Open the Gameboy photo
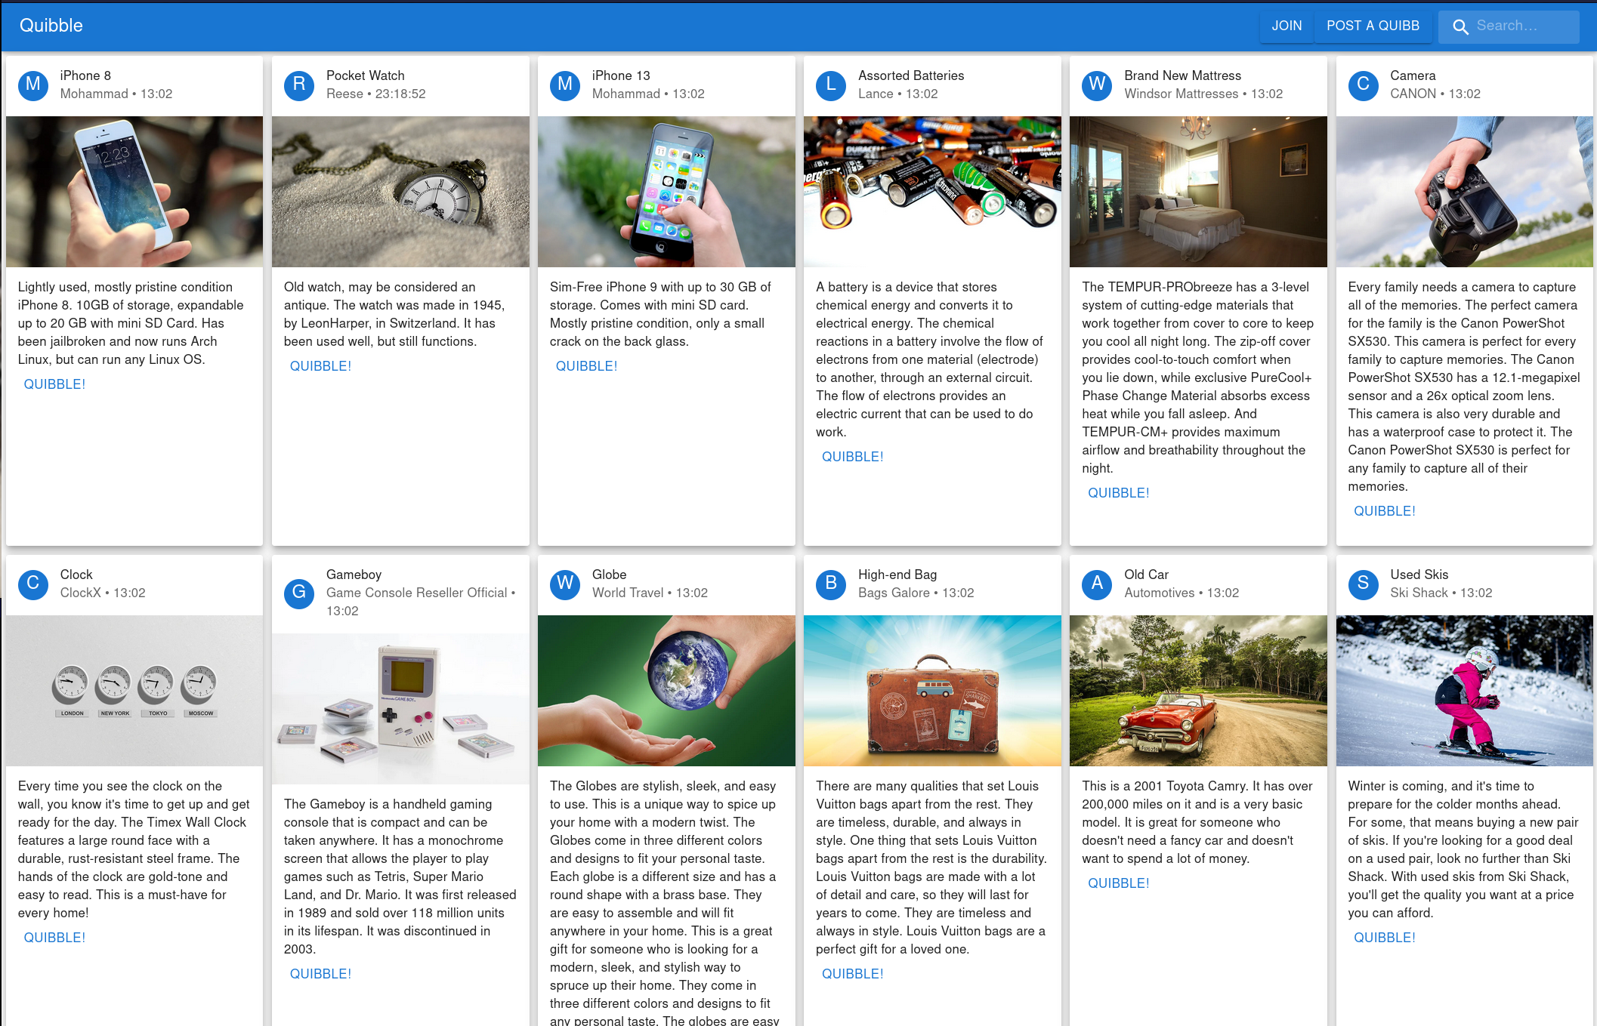The width and height of the screenshot is (1597, 1026). 400,709
